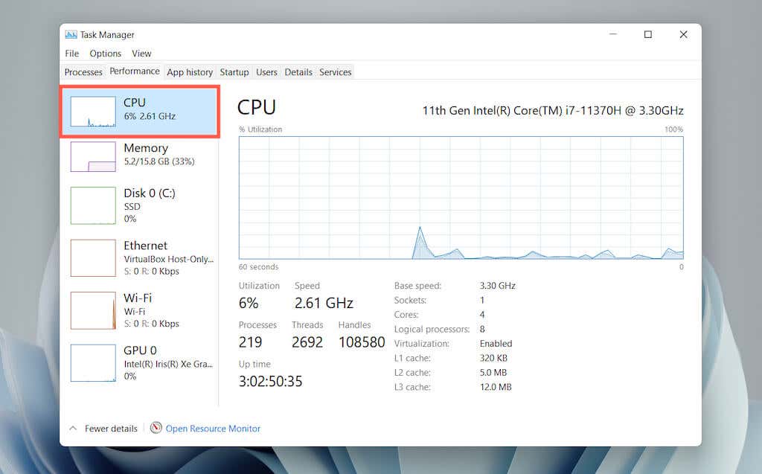The height and width of the screenshot is (474, 762).
Task: Open the Users tab
Action: [266, 72]
